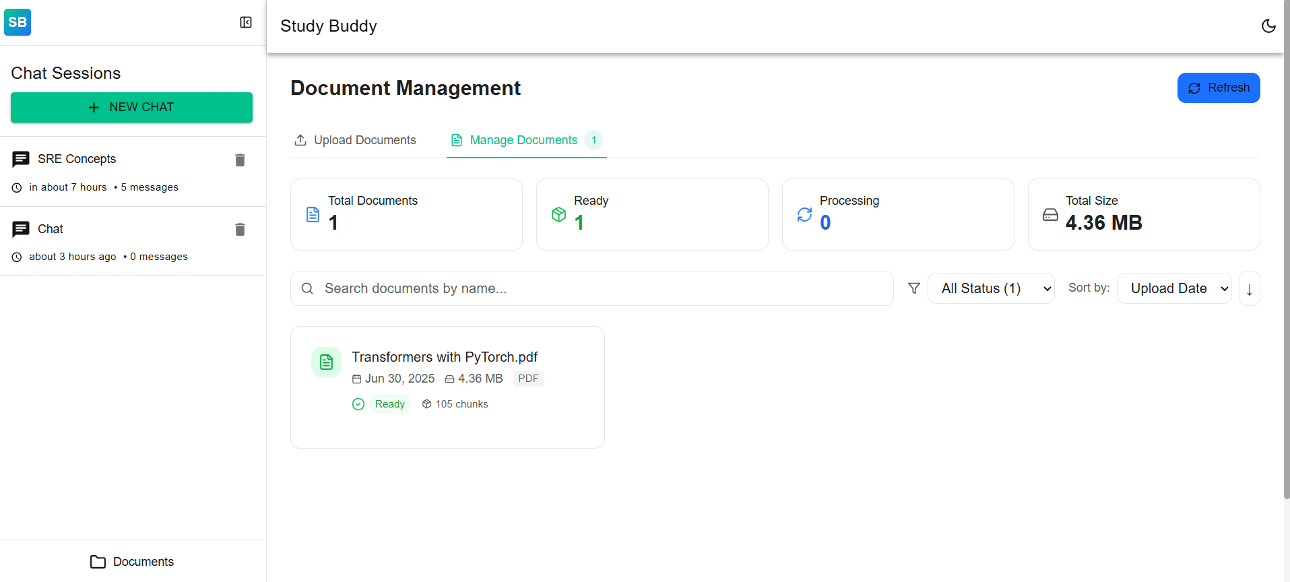1290x582 pixels.
Task: Click the Transformers PDF file icon
Action: 326,362
